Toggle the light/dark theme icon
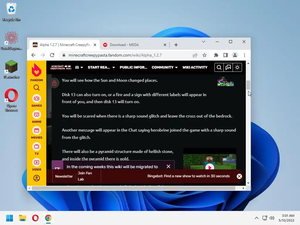Screen dimensions: 300x225 237,67
